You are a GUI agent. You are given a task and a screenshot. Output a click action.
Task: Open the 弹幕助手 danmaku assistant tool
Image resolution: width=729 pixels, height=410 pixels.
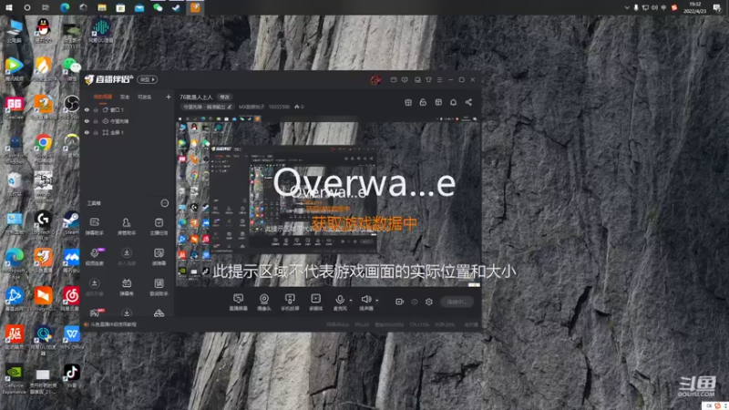click(x=95, y=226)
